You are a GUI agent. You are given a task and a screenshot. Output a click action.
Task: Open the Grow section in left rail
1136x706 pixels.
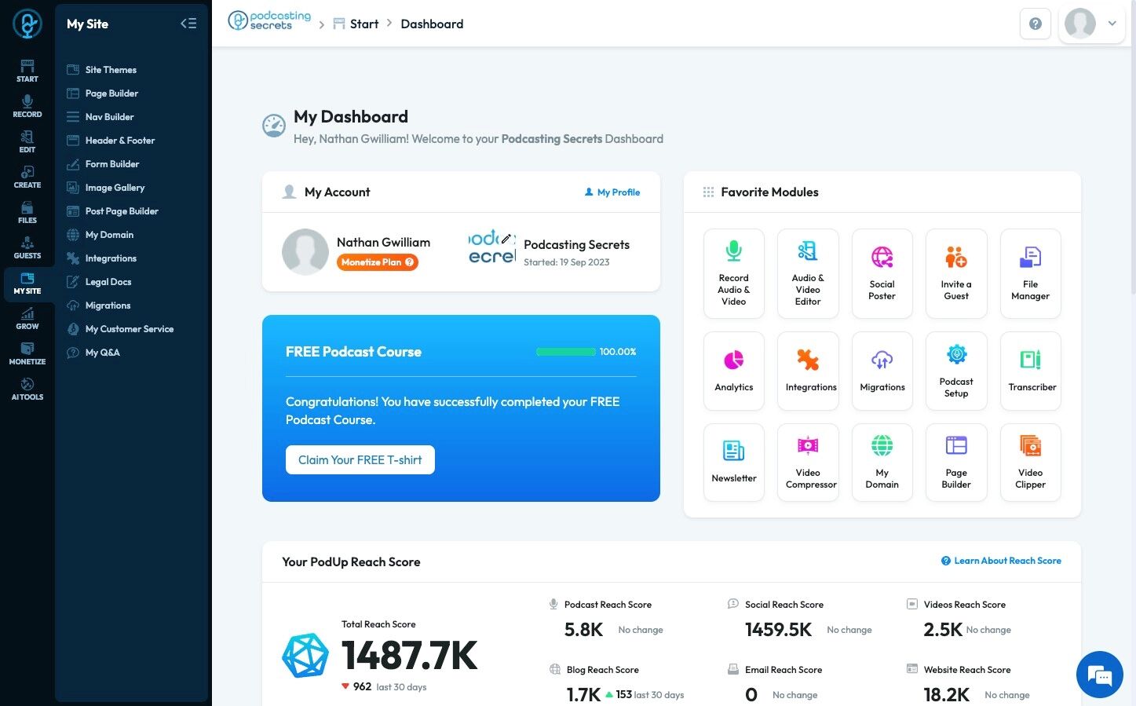27,318
